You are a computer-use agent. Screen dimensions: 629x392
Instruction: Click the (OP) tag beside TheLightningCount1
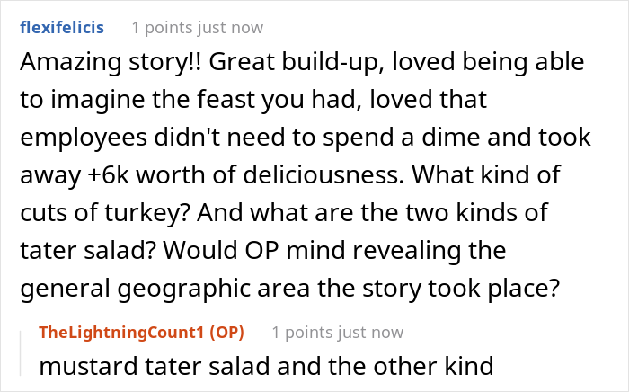pos(223,333)
